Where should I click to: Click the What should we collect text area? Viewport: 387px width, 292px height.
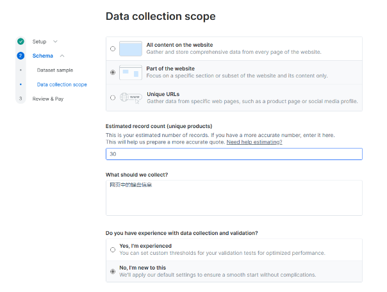234,197
